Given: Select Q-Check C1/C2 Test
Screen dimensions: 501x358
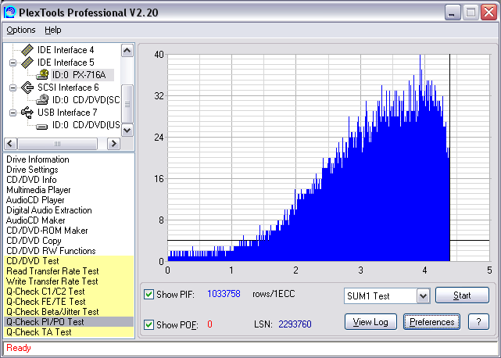Looking at the screenshot, I should point(69,292).
